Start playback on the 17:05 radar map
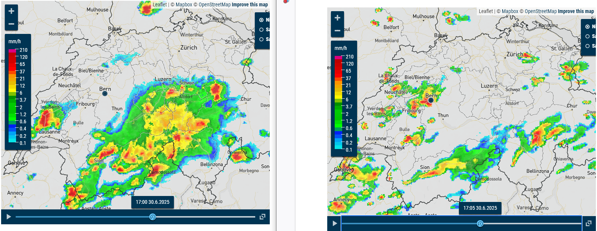 pos(335,224)
